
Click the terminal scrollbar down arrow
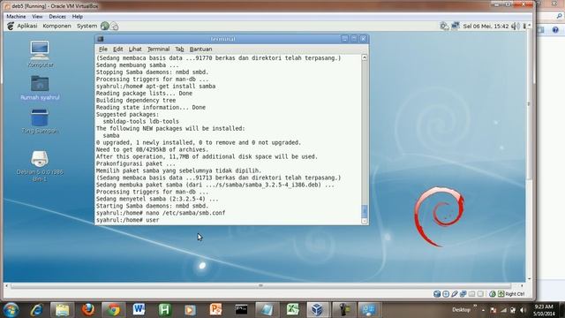click(365, 221)
